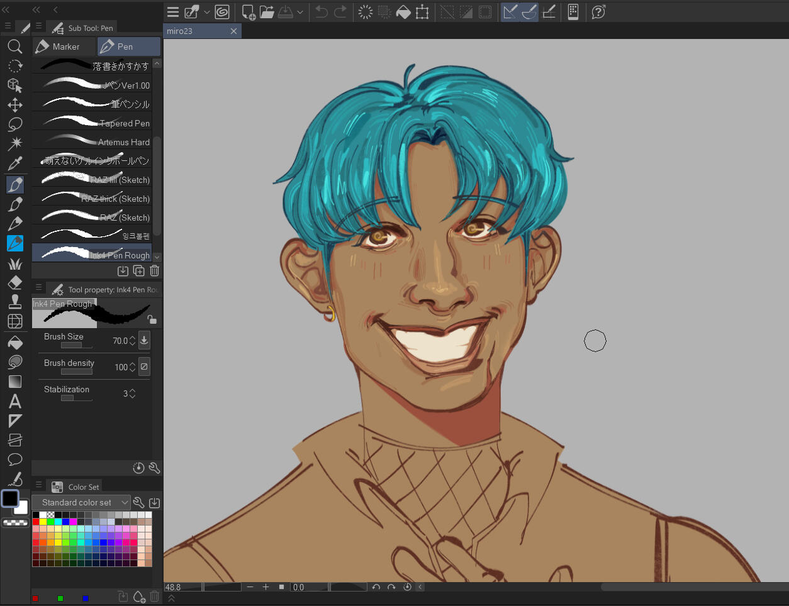This screenshot has height=606, width=789.
Task: Create a new canvas from command bar
Action: tap(249, 12)
